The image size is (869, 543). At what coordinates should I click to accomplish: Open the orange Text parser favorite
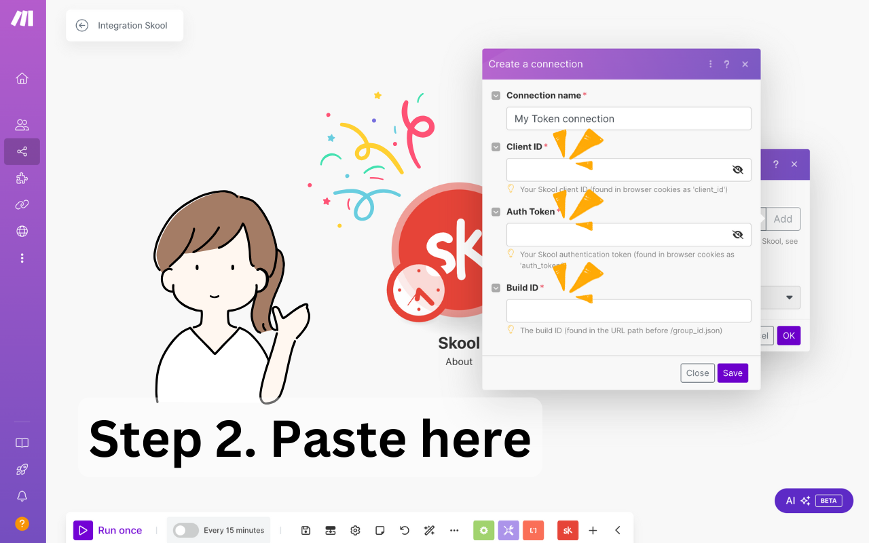click(x=533, y=530)
